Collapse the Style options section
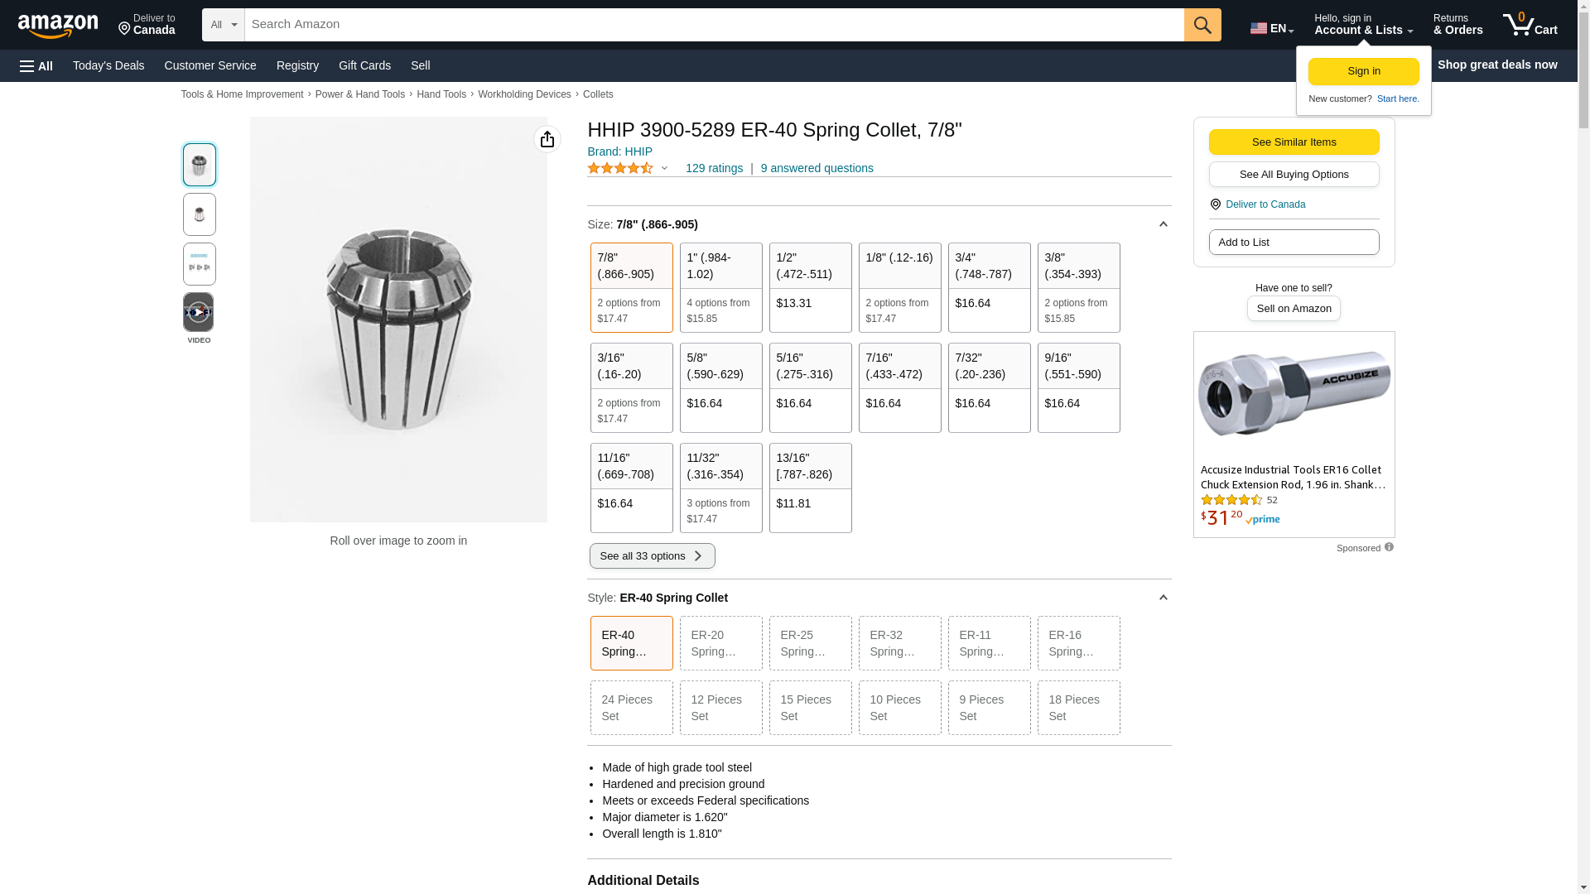1590x894 pixels. tap(1163, 598)
